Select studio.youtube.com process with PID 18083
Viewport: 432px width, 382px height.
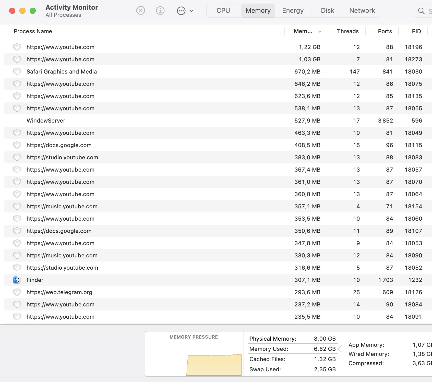click(x=62, y=157)
